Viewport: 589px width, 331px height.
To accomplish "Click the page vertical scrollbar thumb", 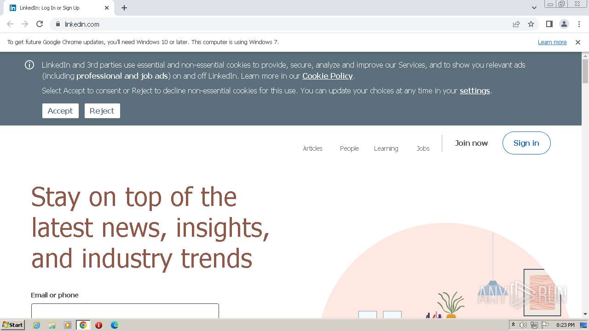I will [585, 71].
